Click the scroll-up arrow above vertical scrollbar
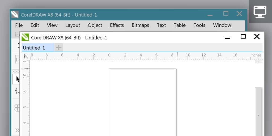Image resolution: width=272 pixels, height=136 pixels. pos(258,62)
